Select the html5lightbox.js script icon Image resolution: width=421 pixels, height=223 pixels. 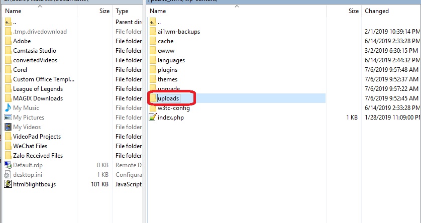pyautogui.click(x=8, y=184)
